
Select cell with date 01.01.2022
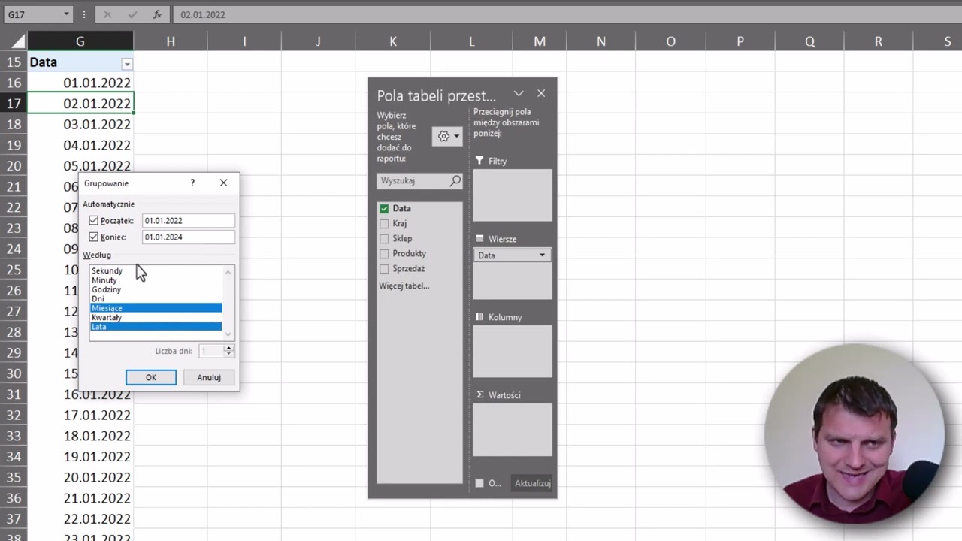pyautogui.click(x=80, y=83)
